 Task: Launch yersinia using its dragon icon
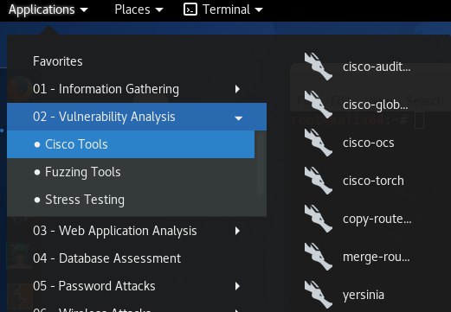[319, 295]
